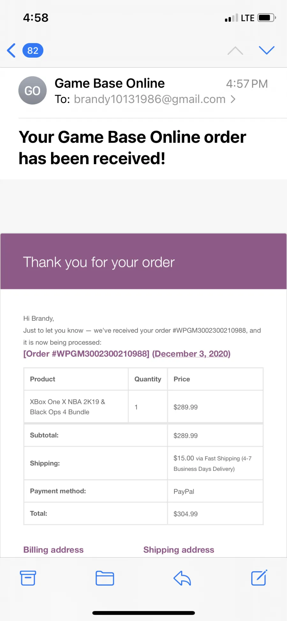This screenshot has width=287, height=621.
Task: Tap the home indicator bar
Action: pyautogui.click(x=143, y=613)
